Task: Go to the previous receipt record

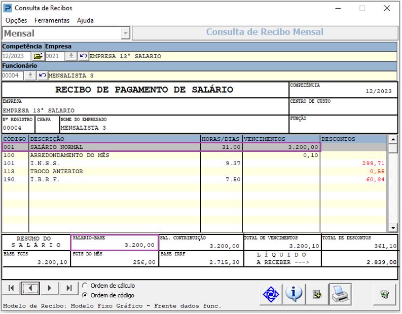Action: point(30,288)
